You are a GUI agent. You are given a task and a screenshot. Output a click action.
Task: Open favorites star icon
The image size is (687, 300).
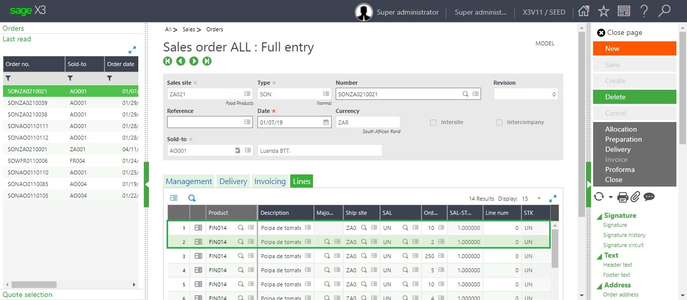603,12
